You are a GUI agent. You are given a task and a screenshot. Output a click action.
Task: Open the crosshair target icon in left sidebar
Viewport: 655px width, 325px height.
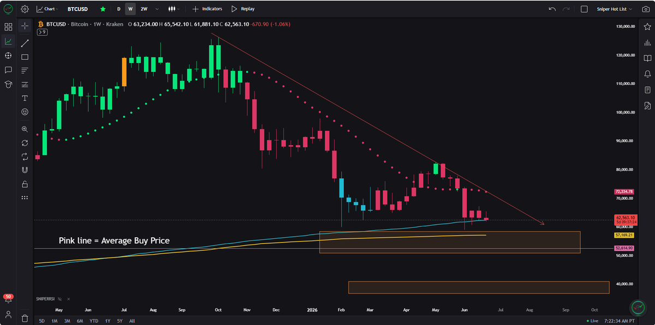click(x=8, y=56)
